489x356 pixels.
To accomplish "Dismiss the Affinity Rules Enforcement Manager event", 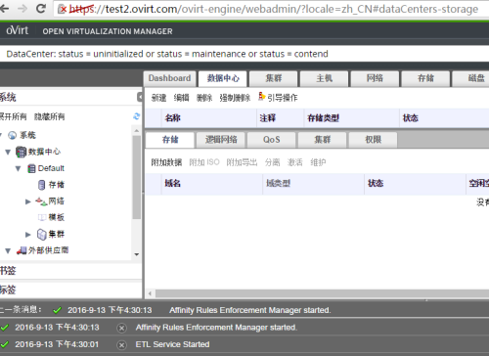I will pyautogui.click(x=121, y=328).
